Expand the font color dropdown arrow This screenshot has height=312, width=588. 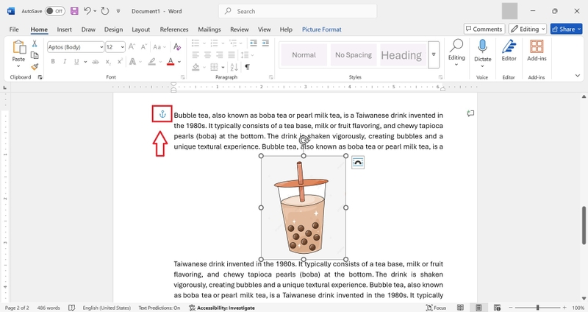(x=179, y=62)
